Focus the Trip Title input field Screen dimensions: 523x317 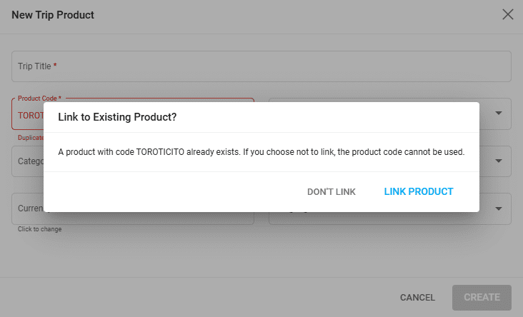click(261, 66)
